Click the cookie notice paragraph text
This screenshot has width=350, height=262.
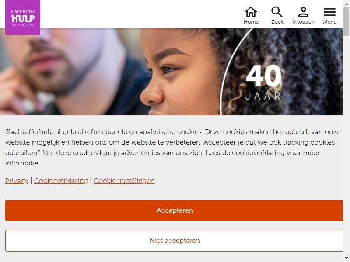(x=173, y=148)
